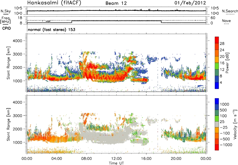
Task: Click the '4' tick on Power colorbar
Action: pos(221,82)
